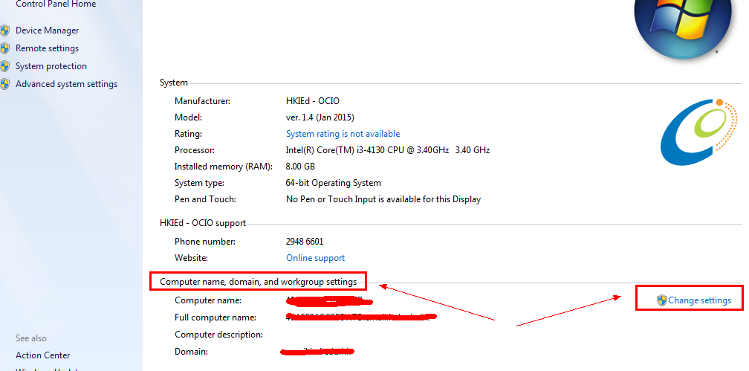Click the shield icon beside System protection
The height and width of the screenshot is (371, 749).
tap(5, 66)
